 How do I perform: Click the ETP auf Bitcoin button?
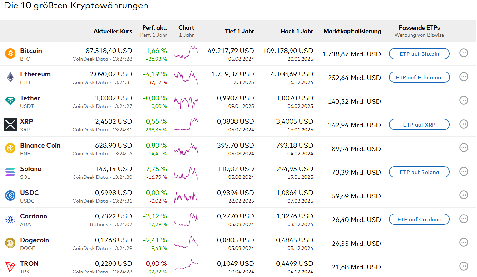pos(419,54)
